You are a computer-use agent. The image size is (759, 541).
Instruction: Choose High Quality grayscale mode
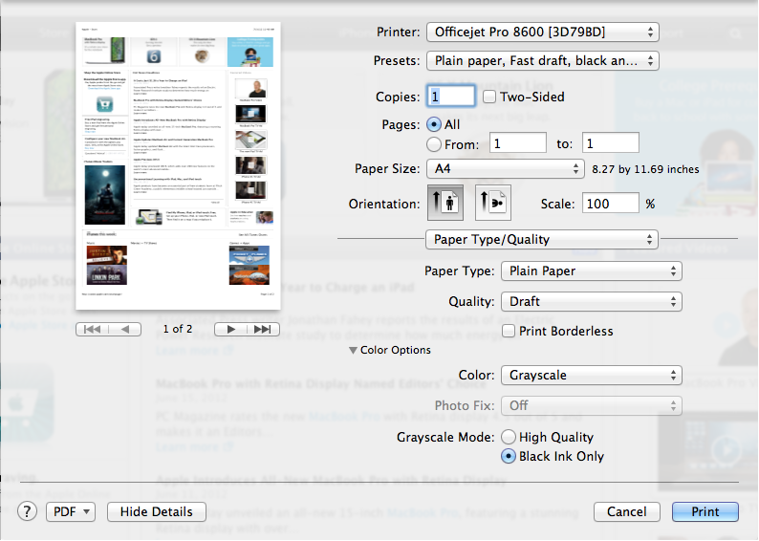pos(509,437)
